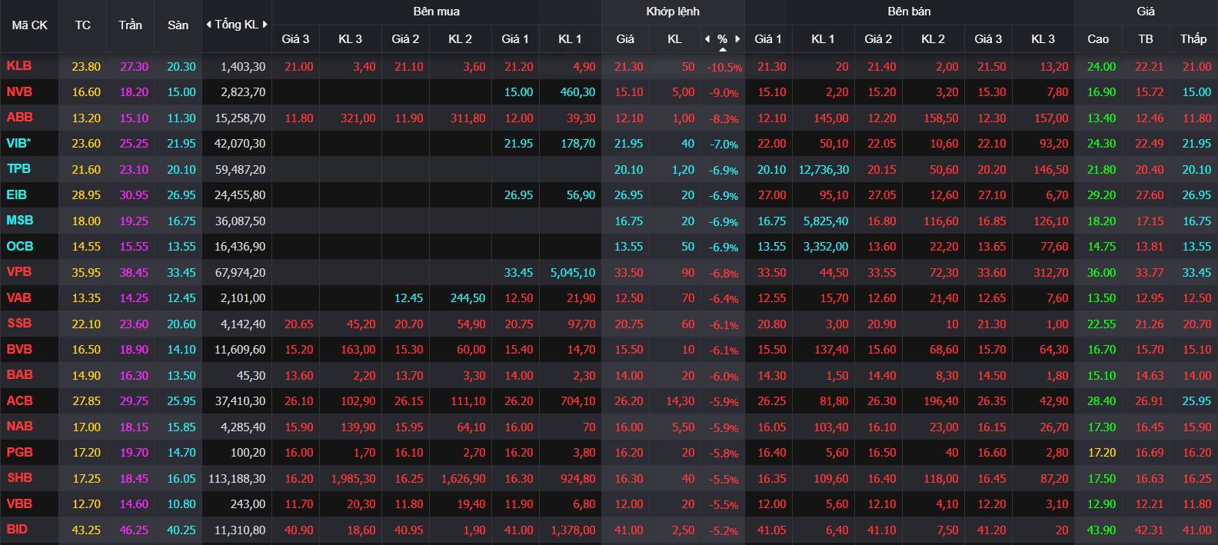The width and height of the screenshot is (1218, 545).
Task: Click MSB sell volume 5,825,40
Action: coord(826,221)
